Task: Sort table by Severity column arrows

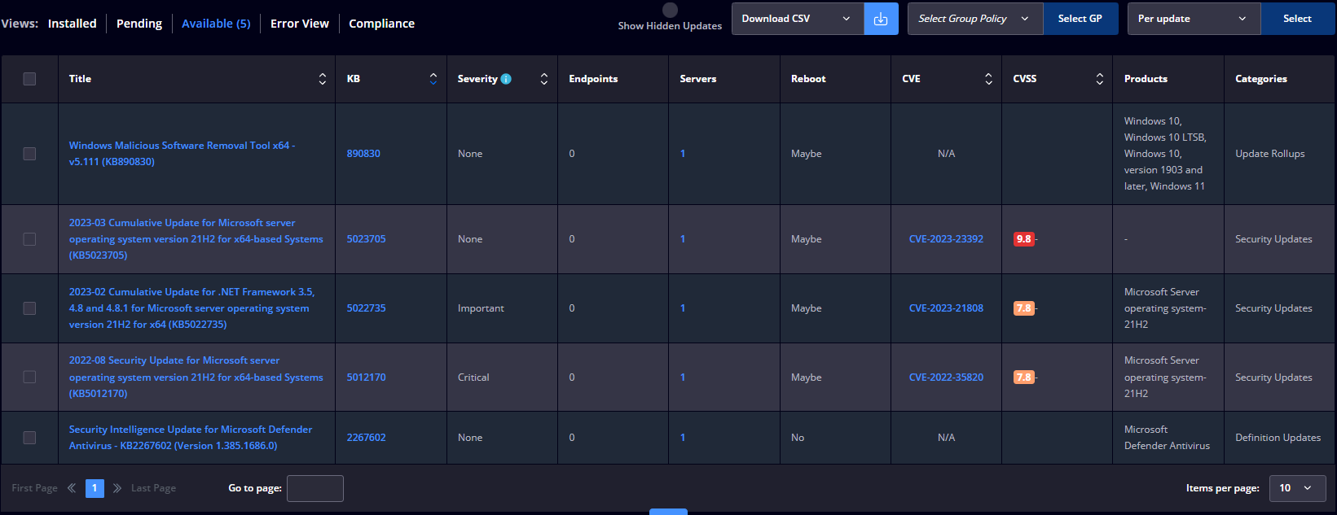Action: (544, 79)
